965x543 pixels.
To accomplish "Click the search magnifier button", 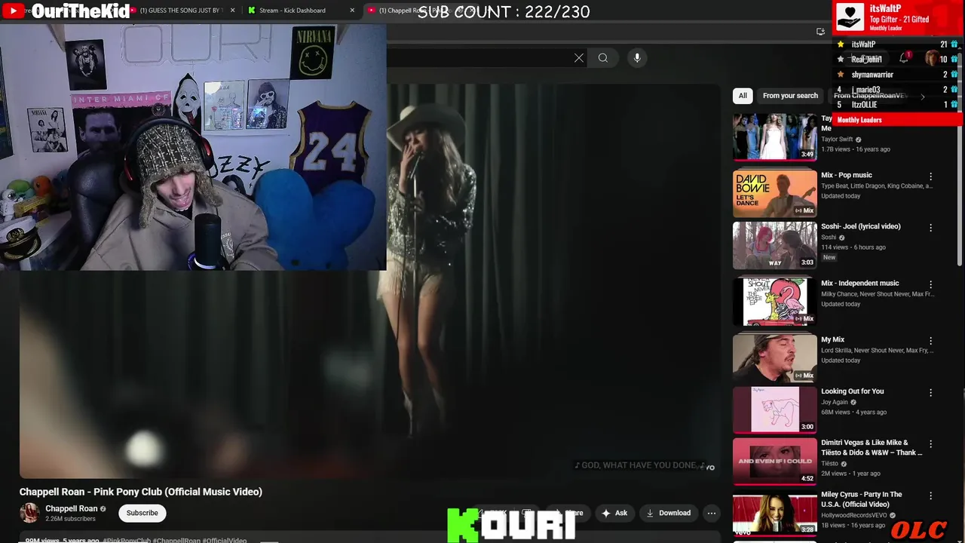I will pos(603,58).
